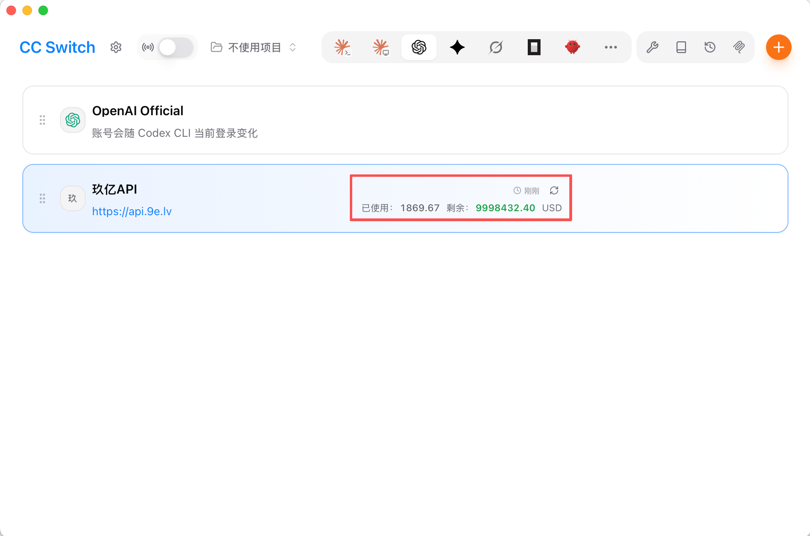
Task: Select the Claude Code terminal tab
Action: (342, 47)
